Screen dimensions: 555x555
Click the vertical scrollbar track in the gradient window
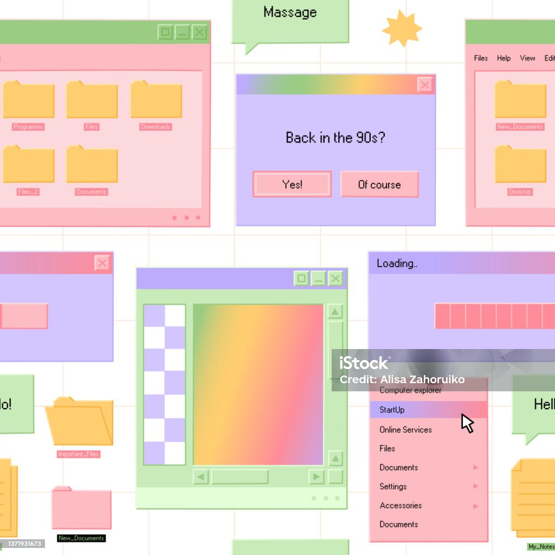pyautogui.click(x=335, y=385)
